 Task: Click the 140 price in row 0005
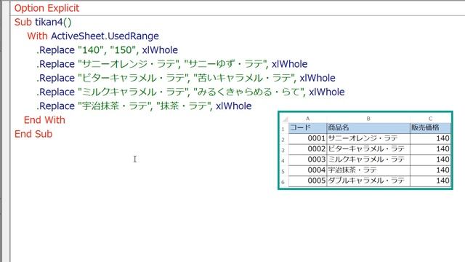[x=430, y=180]
